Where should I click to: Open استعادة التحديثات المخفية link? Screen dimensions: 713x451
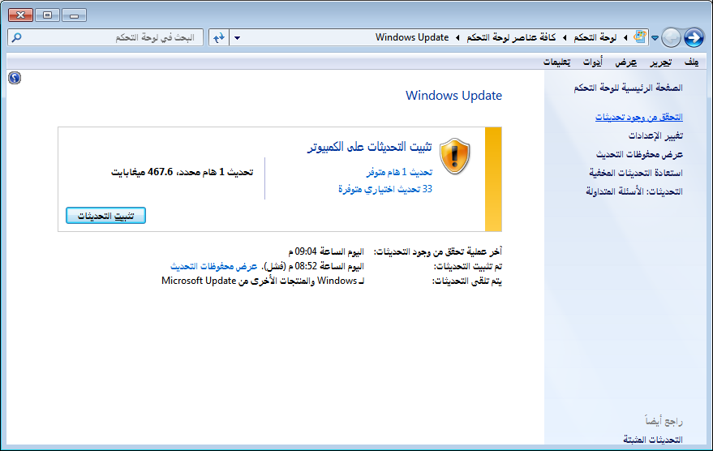635,173
